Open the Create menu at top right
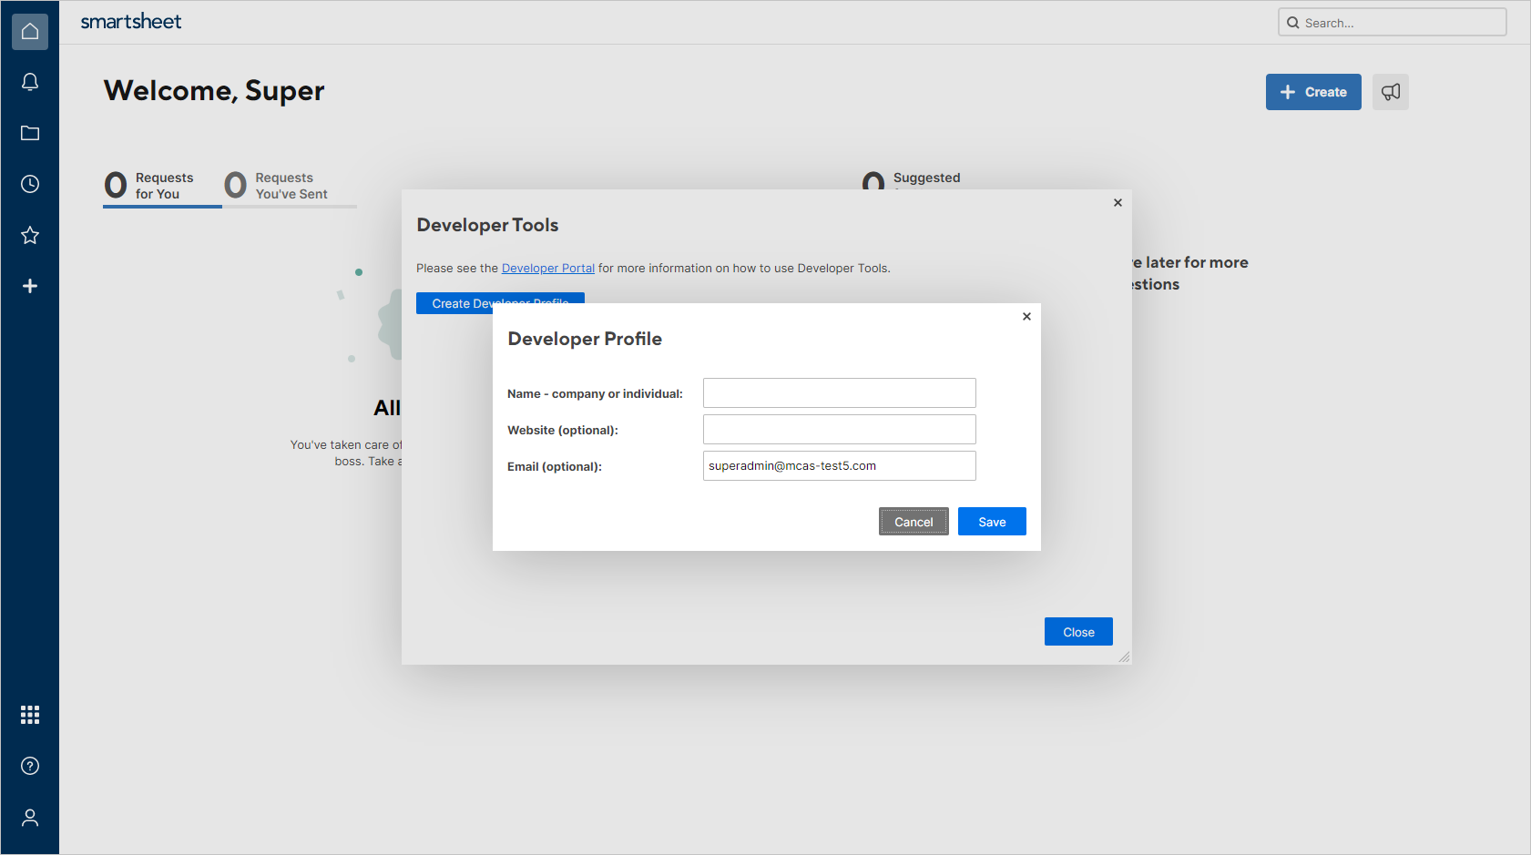The image size is (1531, 855). click(1313, 91)
